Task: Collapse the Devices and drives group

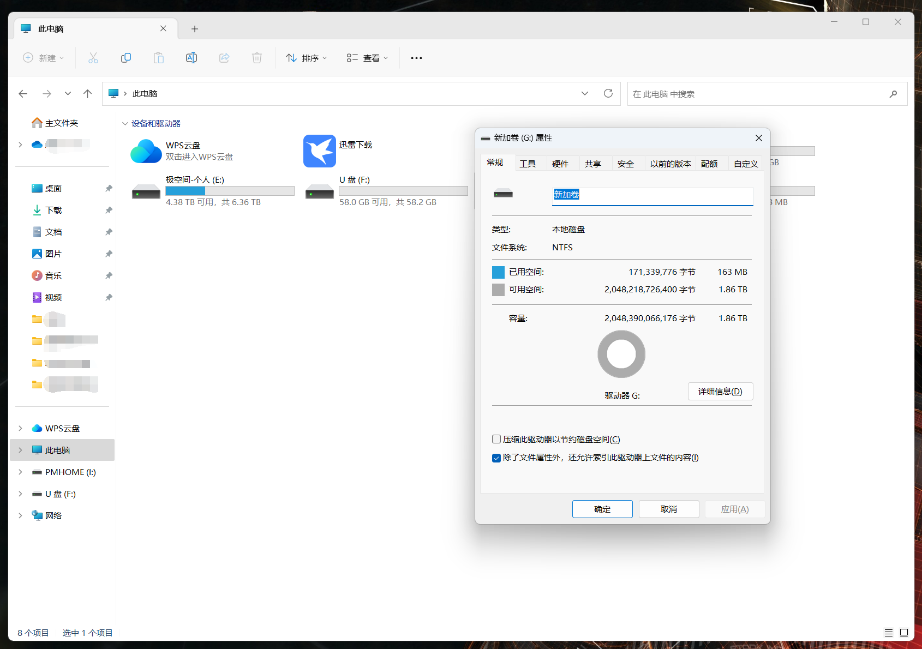Action: [125, 124]
